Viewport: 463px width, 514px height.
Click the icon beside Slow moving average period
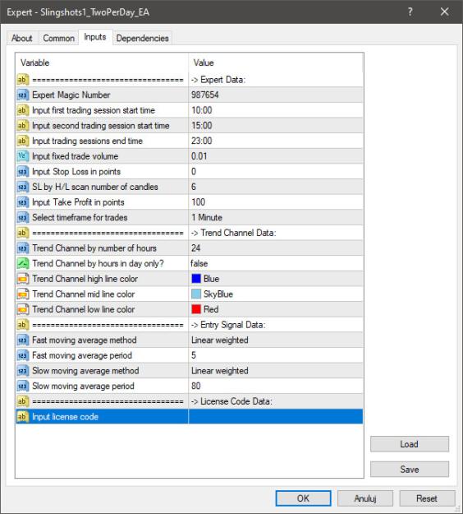[23, 386]
